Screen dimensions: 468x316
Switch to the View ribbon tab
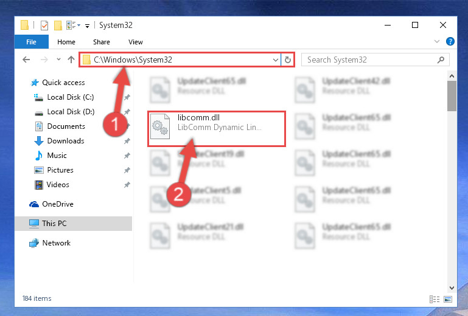(136, 42)
